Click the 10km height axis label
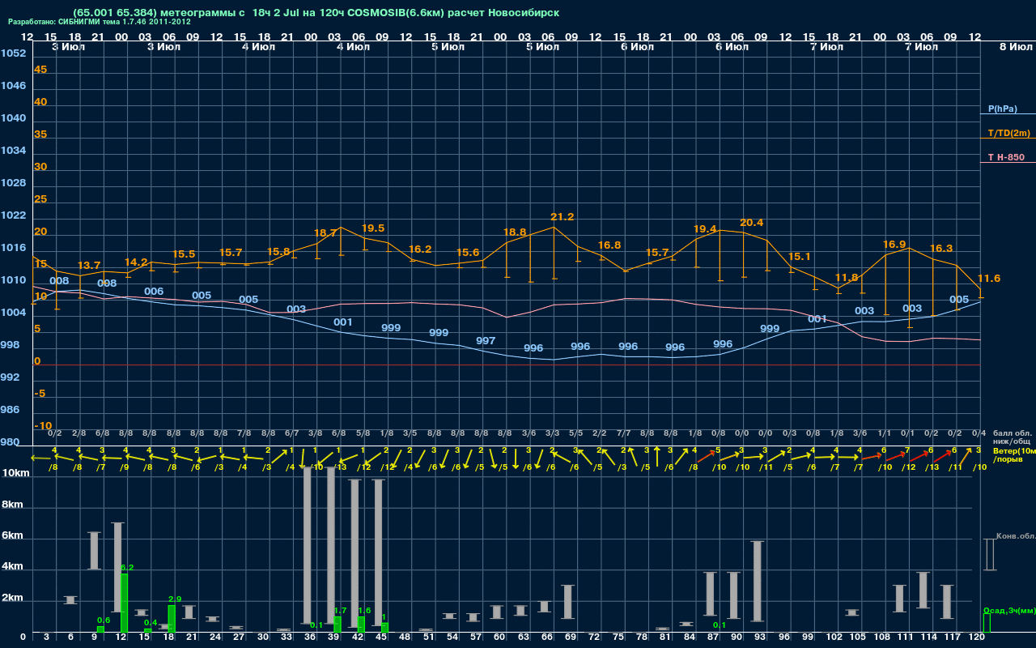1036x648 pixels. [x=15, y=474]
